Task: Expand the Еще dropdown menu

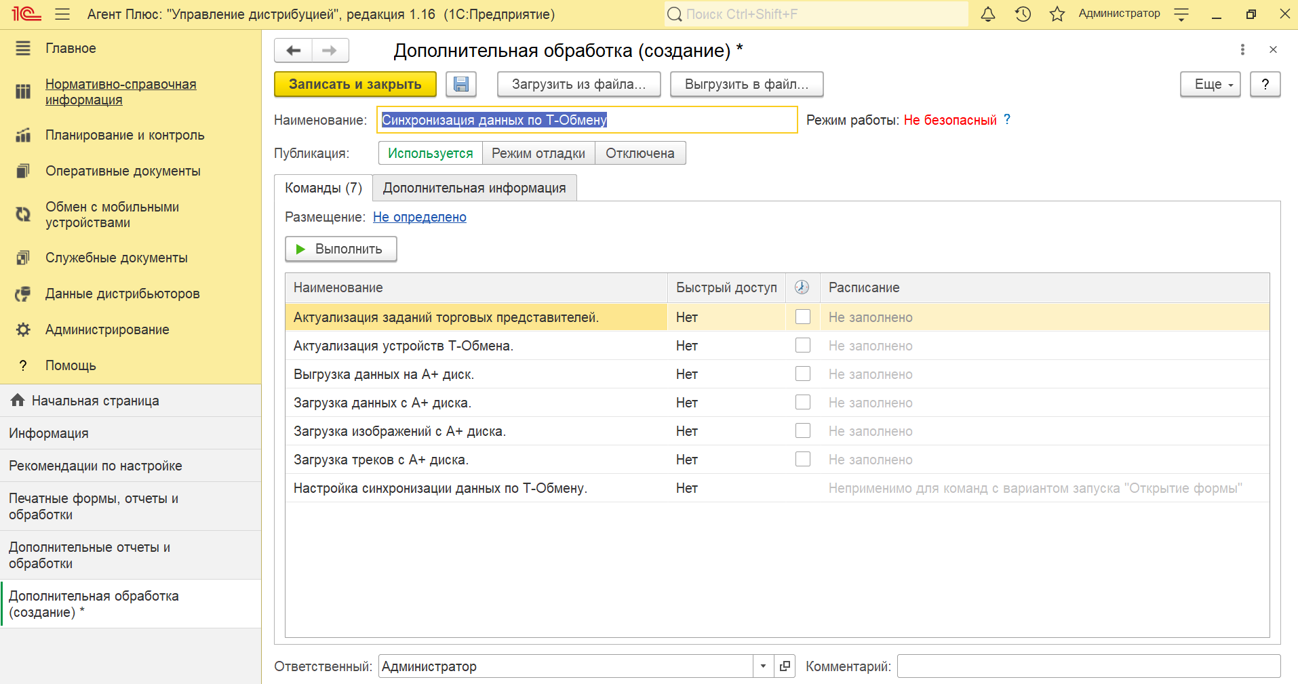Action: (1211, 84)
